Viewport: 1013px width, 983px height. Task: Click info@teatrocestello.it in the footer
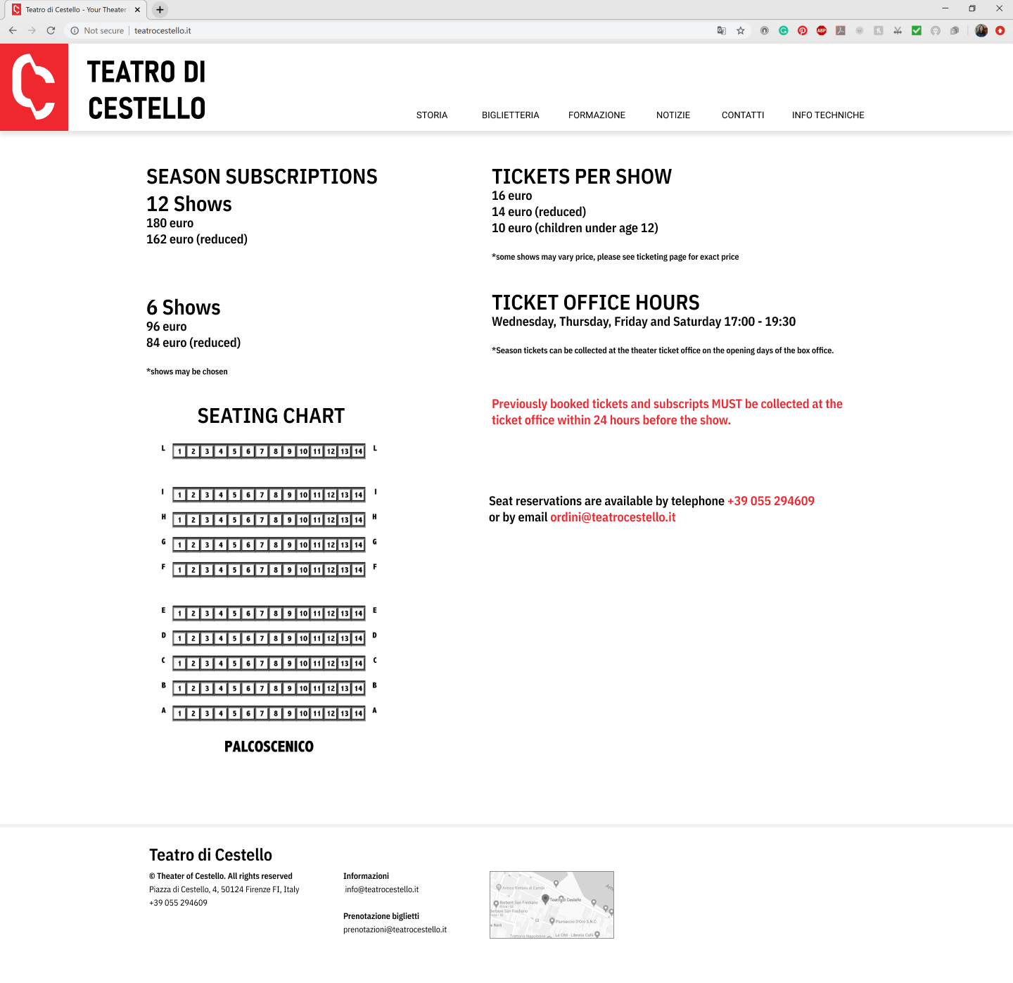pyautogui.click(x=382, y=889)
